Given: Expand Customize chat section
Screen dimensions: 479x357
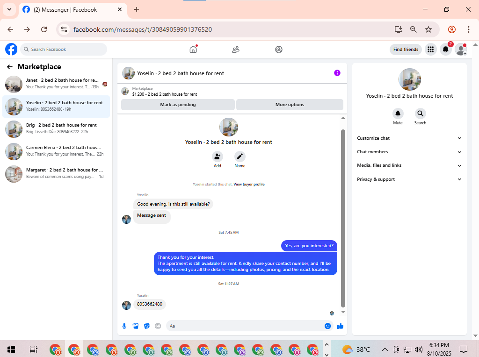Looking at the screenshot, I should [x=409, y=138].
